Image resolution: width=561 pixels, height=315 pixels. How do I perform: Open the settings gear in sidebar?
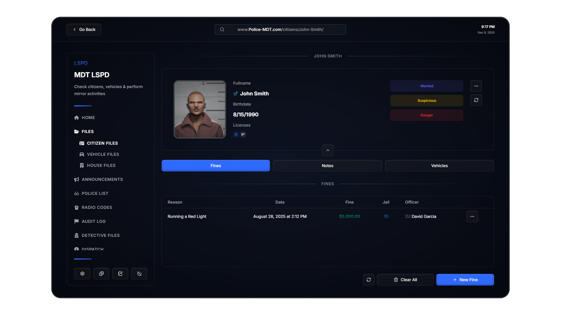tap(82, 274)
